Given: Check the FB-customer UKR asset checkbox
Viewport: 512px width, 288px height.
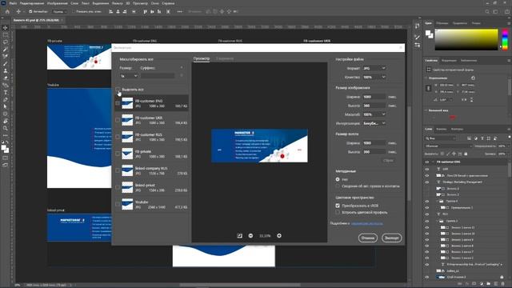Looking at the screenshot, I should (x=118, y=120).
